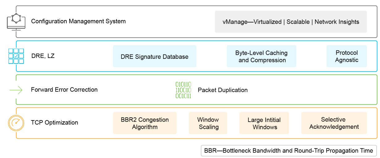The image size is (380, 158).
Task: Click the BBR2 Congestion Algorithm box
Action: (145, 123)
